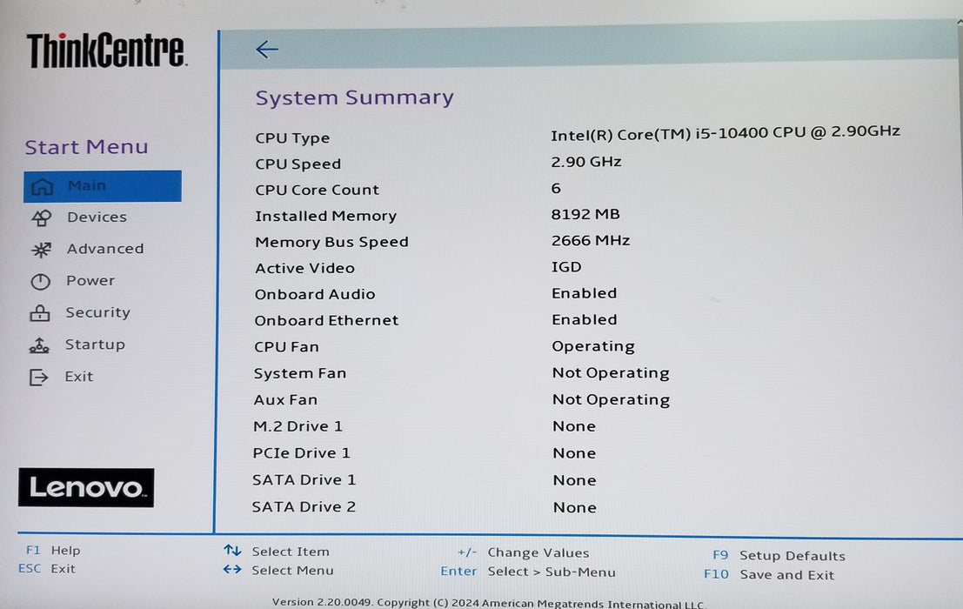Screen dimensions: 963x609
Task: Click the 2.90 GHz speed value
Action: click(586, 162)
